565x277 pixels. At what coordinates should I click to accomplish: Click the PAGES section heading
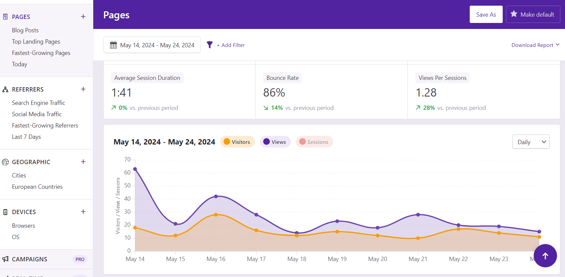coord(21,17)
